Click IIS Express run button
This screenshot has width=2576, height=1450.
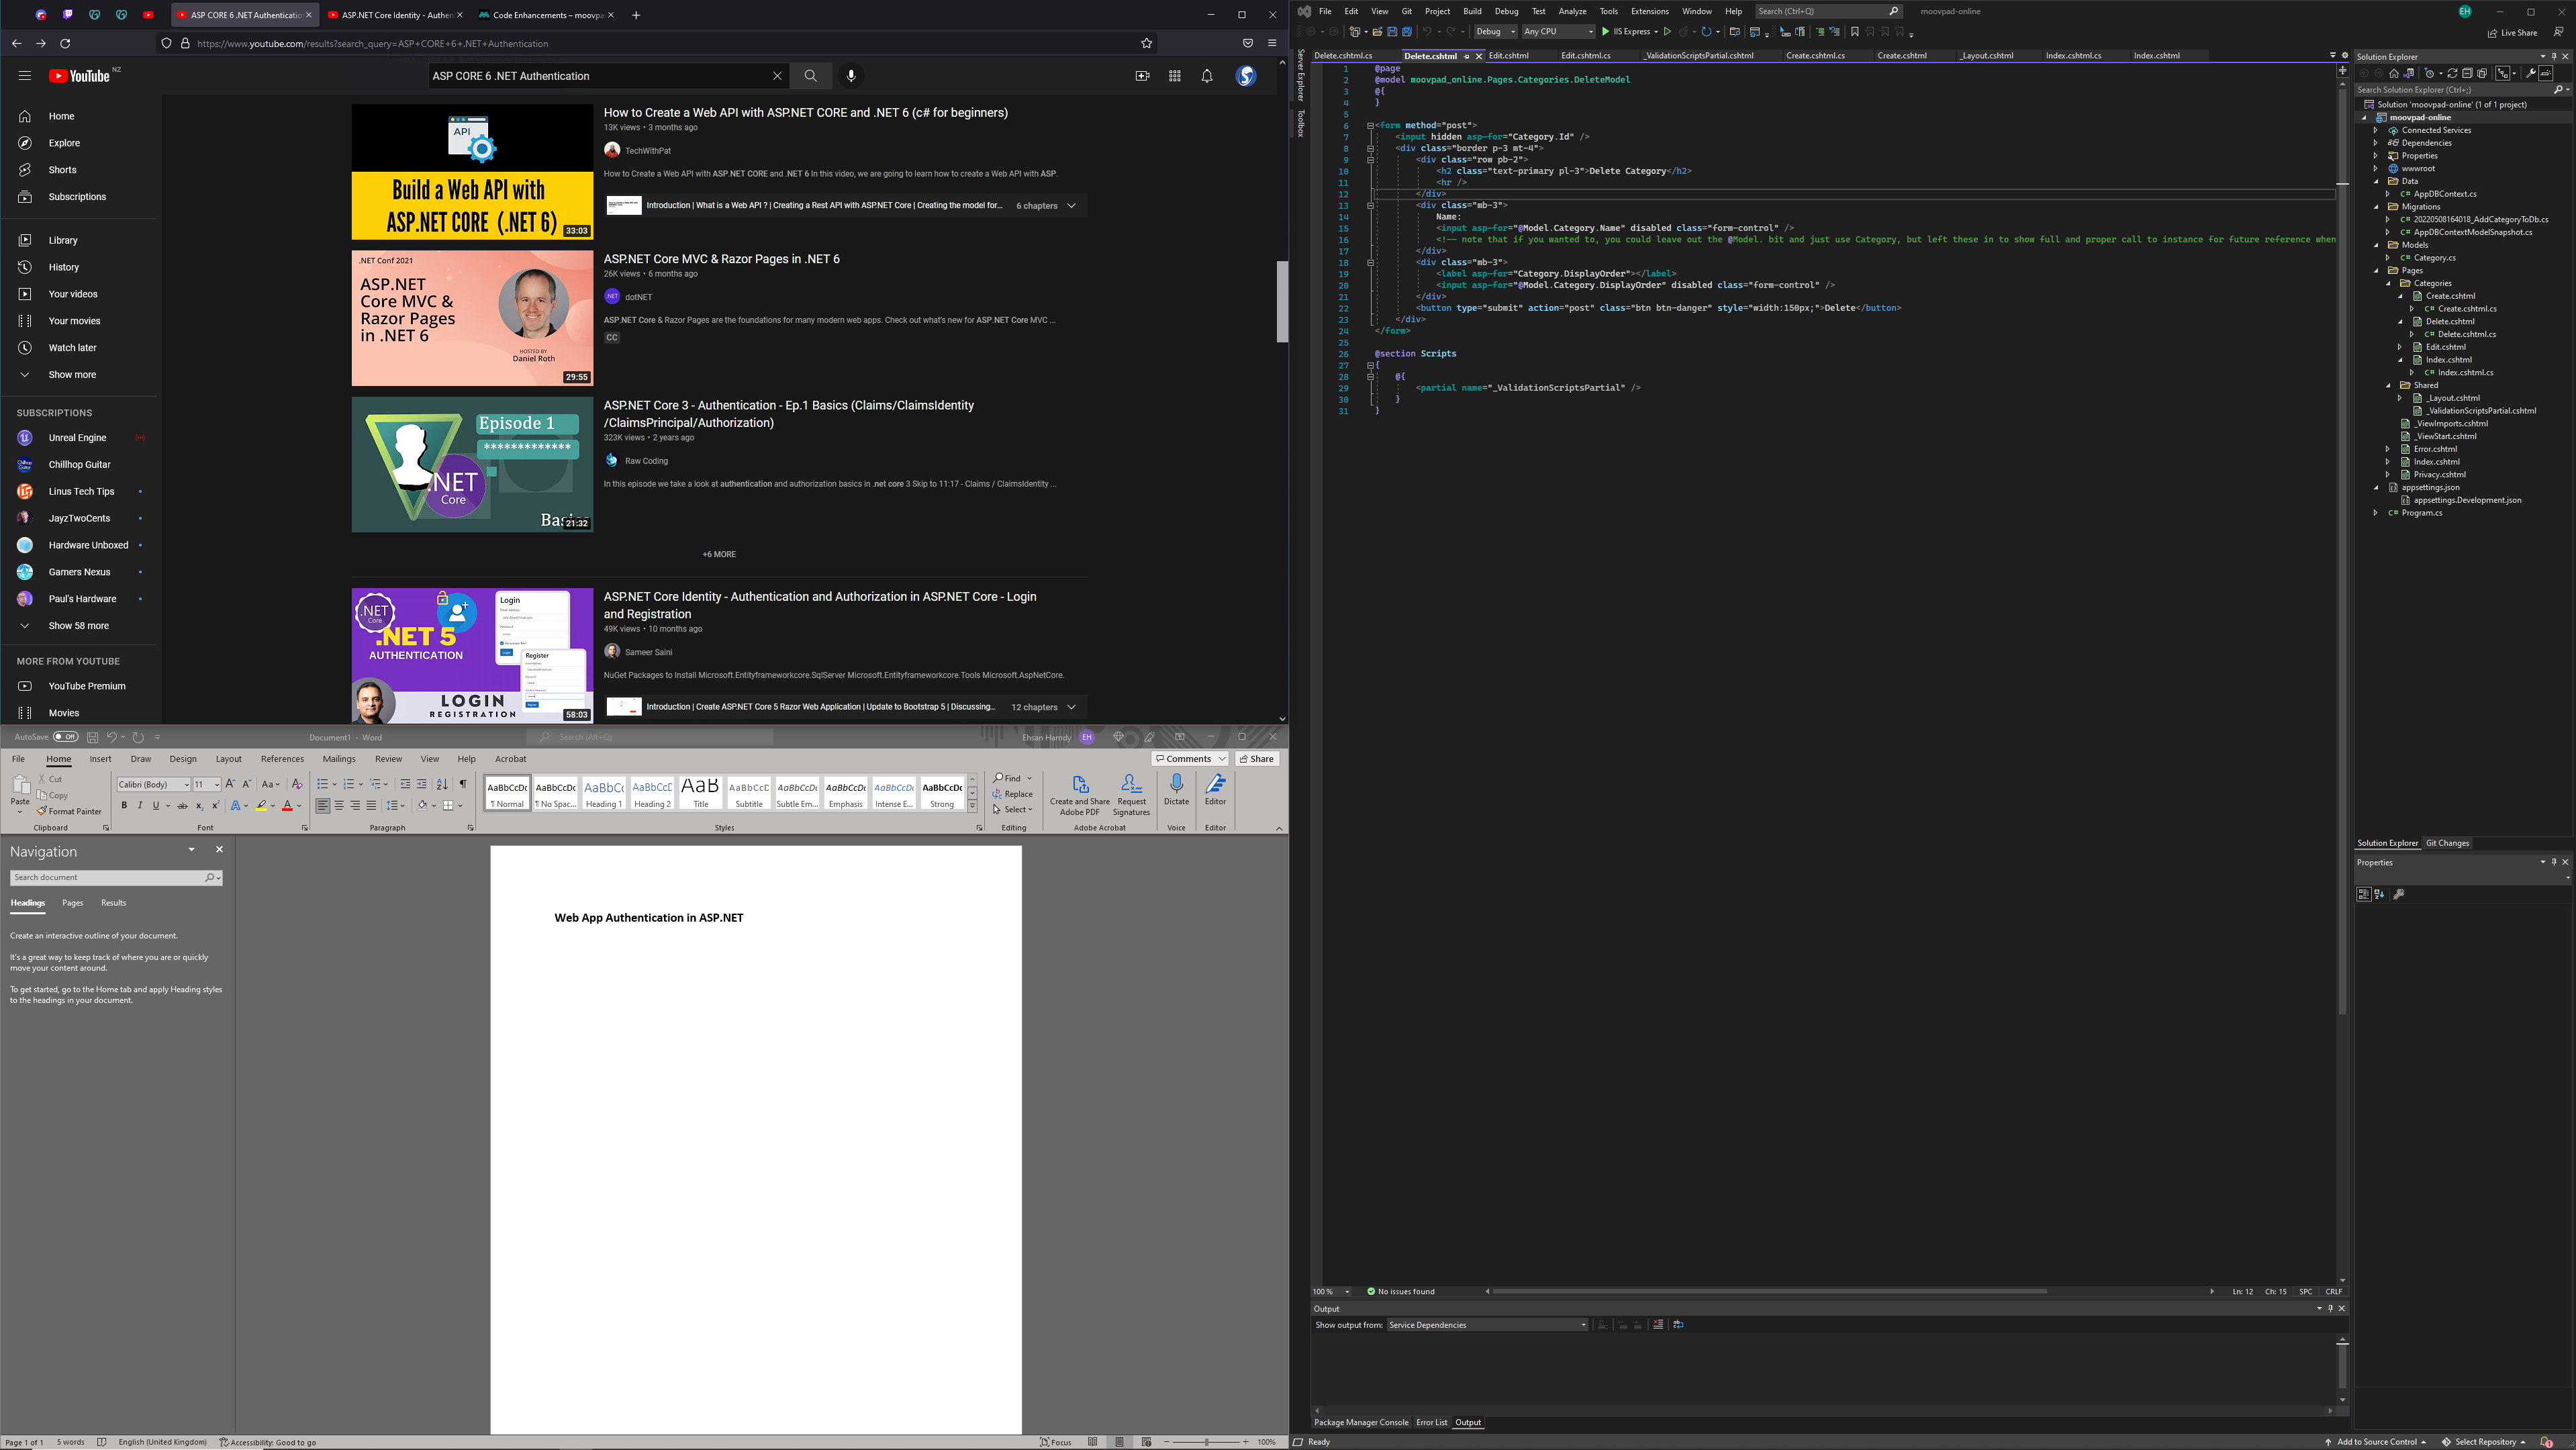pyautogui.click(x=1629, y=32)
